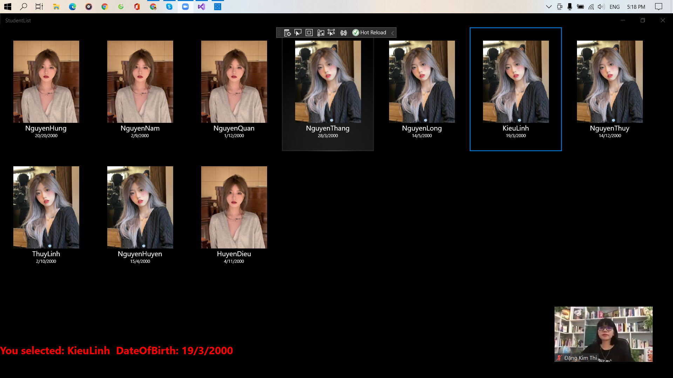
Task: Select the NguyenHung student photo
Action: tap(46, 82)
